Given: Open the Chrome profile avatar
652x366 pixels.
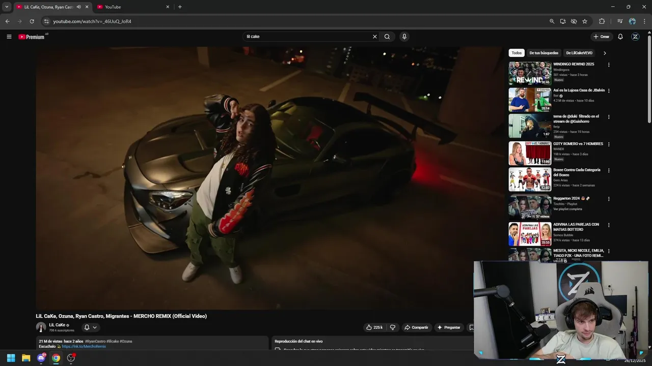Looking at the screenshot, I should click(632, 21).
